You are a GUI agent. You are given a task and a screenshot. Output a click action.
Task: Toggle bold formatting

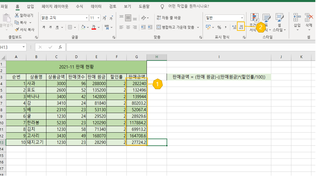pos(44,27)
